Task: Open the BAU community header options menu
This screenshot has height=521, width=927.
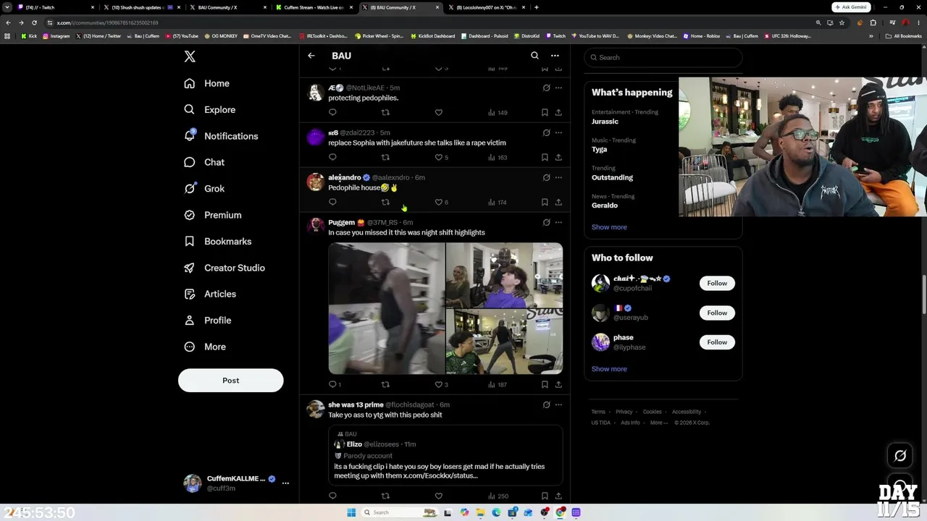Action: coord(555,56)
